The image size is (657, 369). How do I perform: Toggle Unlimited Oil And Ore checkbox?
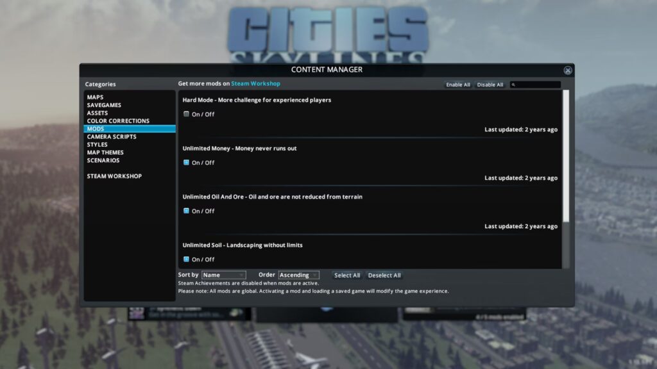tap(186, 211)
